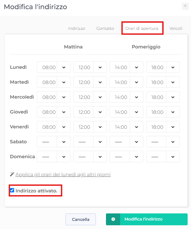Change Mercoledì afternoon start 14:00 time

tap(127, 97)
